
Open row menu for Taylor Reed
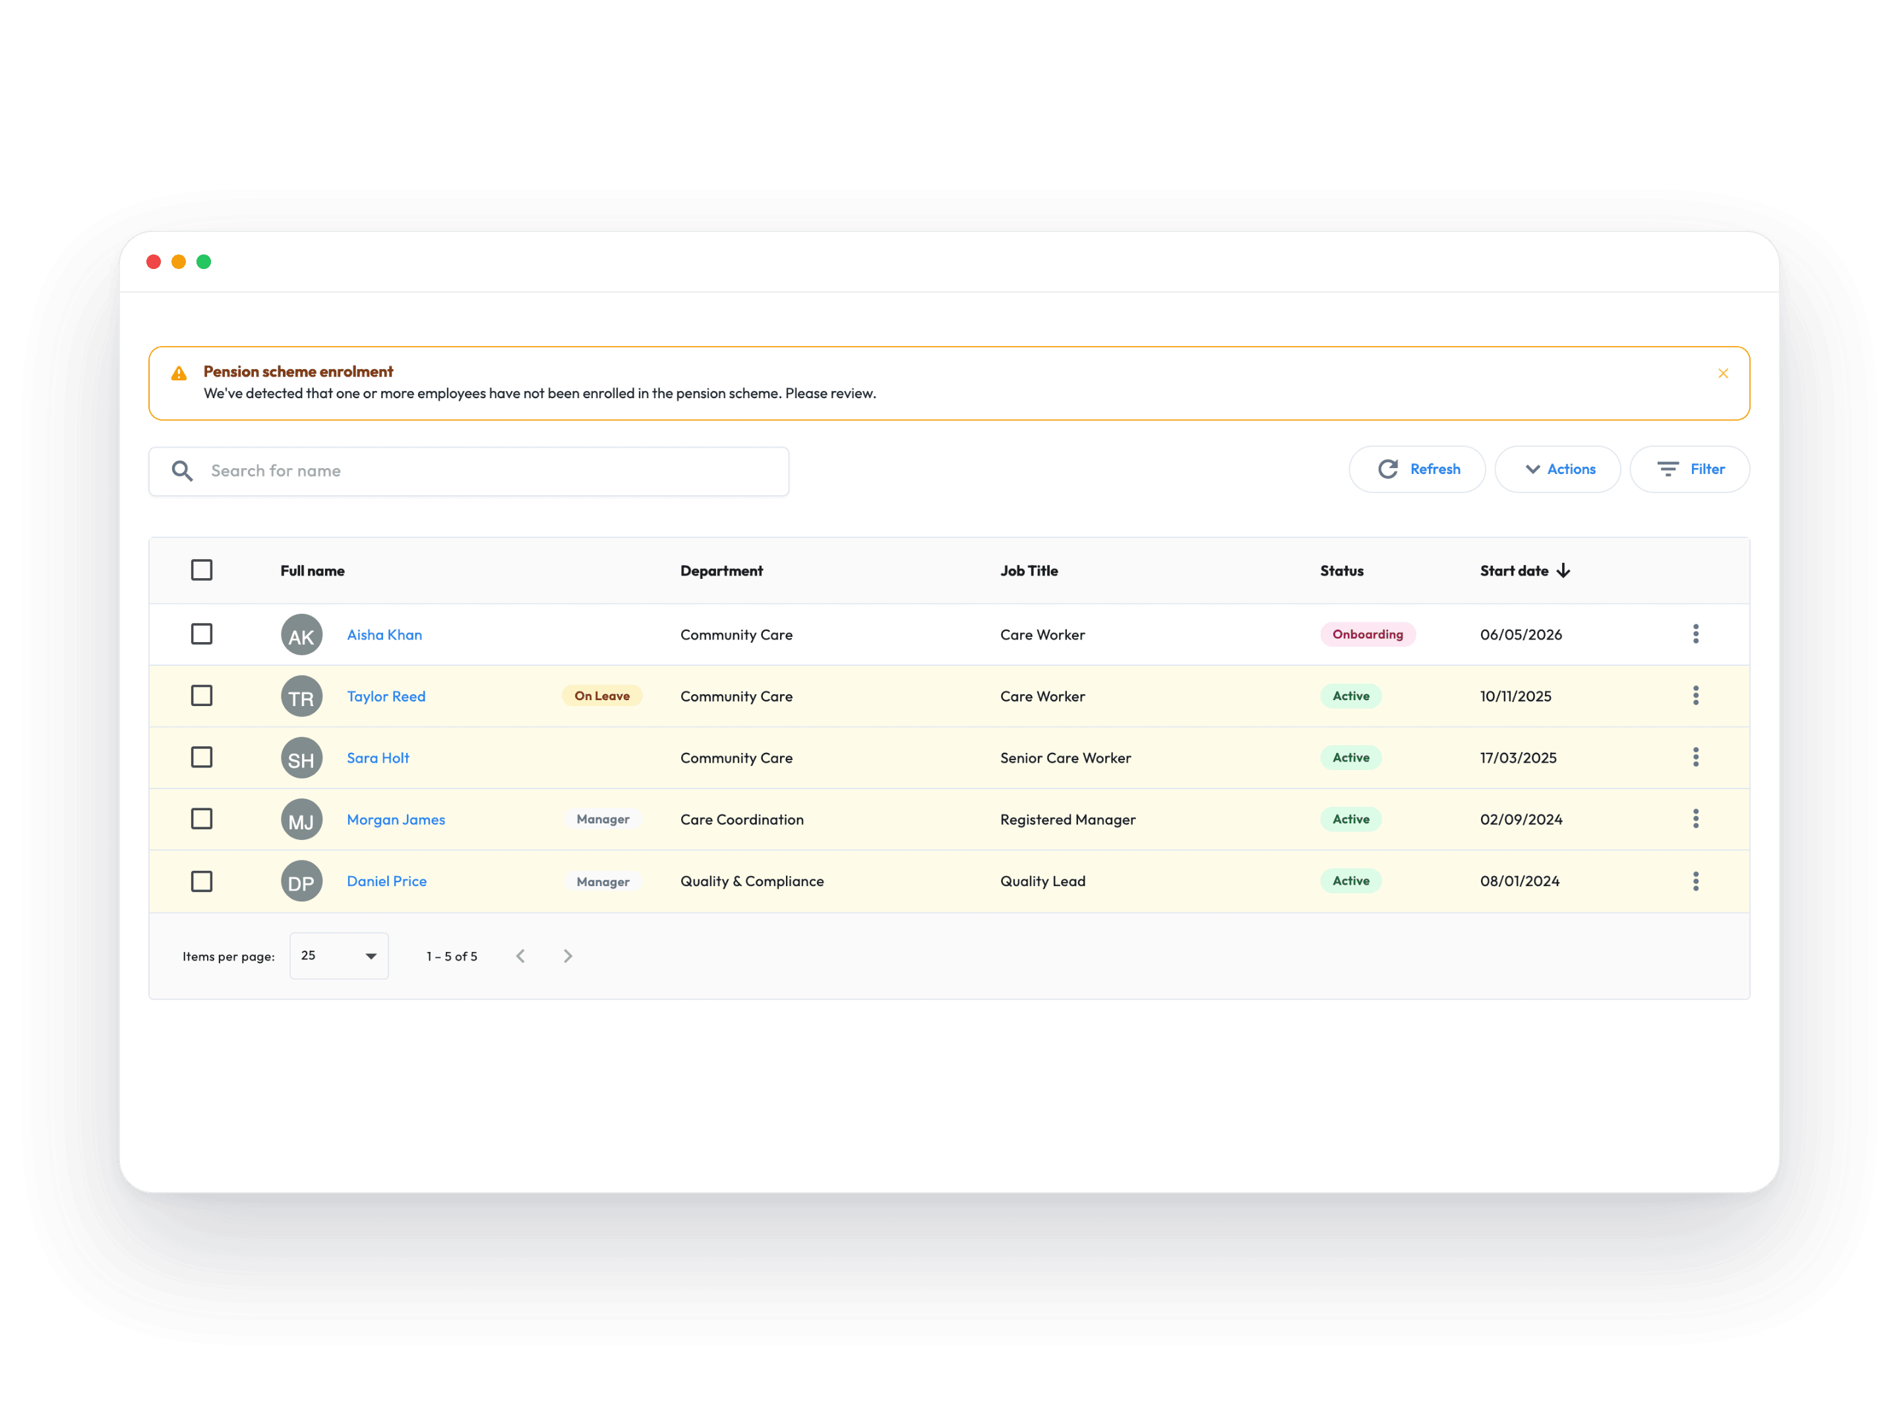[1695, 696]
